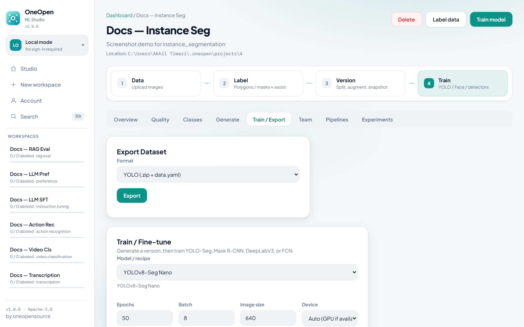Switch to the Quality tab
This screenshot has height=327, width=524.
coord(160,120)
